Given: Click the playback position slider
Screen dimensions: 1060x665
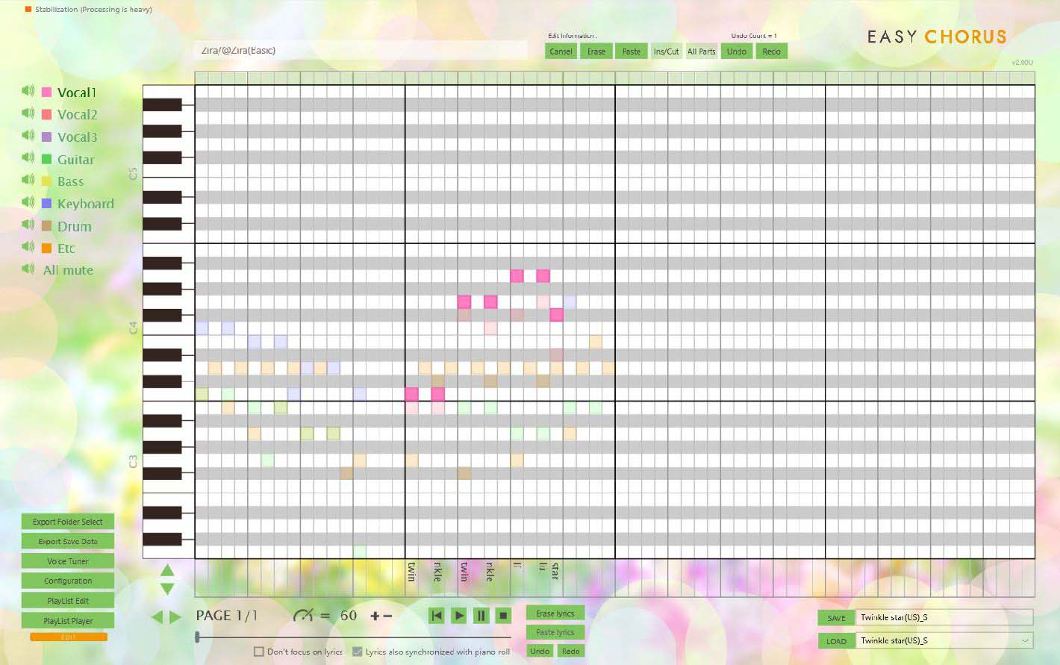Looking at the screenshot, I should tap(196, 637).
